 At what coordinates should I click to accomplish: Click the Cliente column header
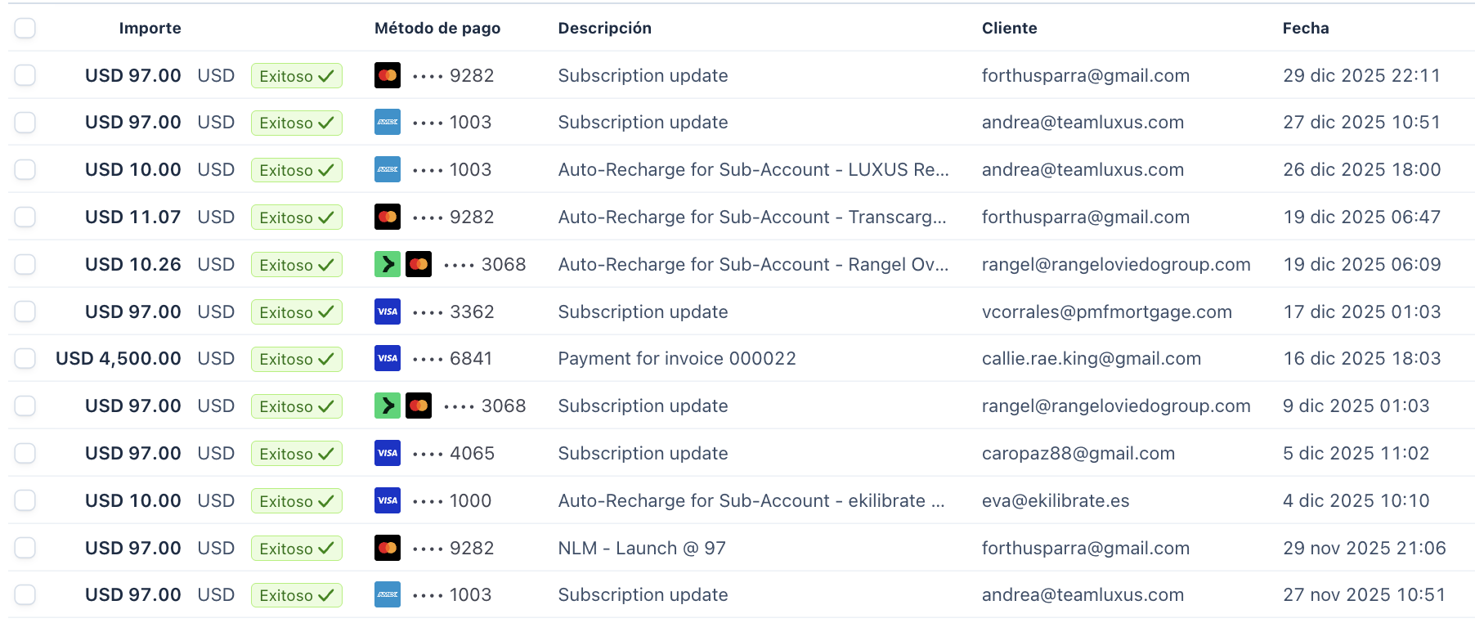coord(1010,28)
